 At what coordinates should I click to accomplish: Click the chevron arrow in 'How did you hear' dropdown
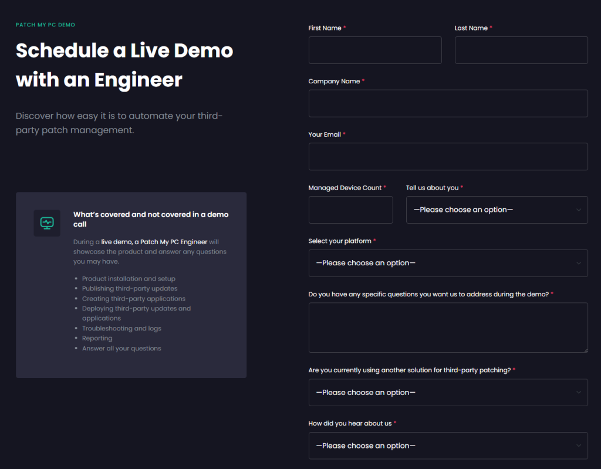(x=579, y=446)
